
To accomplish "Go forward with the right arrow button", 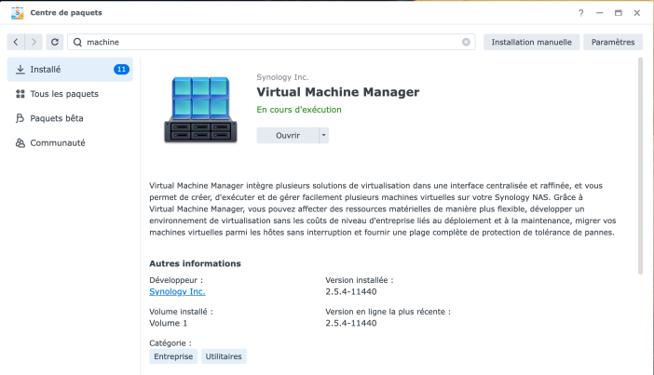I will click(34, 42).
